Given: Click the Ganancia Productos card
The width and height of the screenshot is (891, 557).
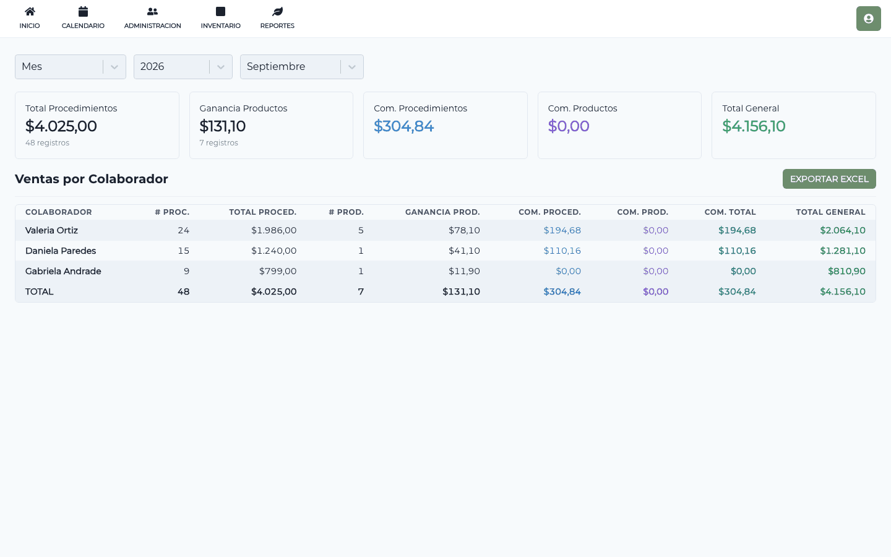Looking at the screenshot, I should click(271, 126).
